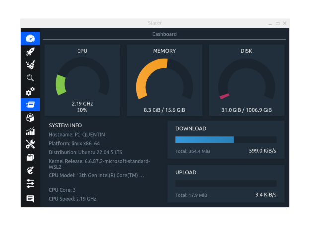The height and width of the screenshot is (227, 310).
Task: Open Feedback speech bubble icon
Action: tap(30, 198)
